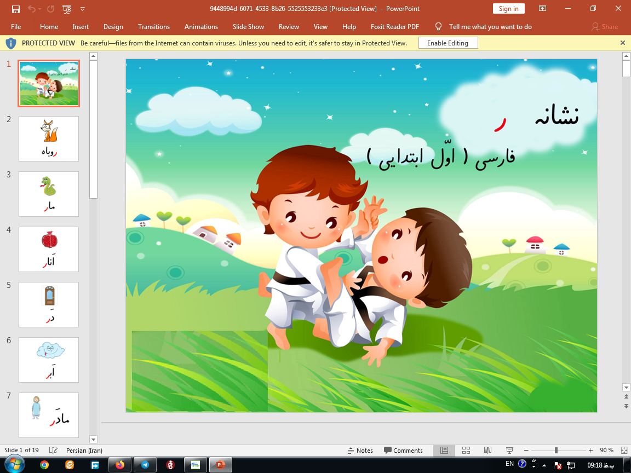Start slideshow from Quick Access Toolbar

[x=67, y=9]
